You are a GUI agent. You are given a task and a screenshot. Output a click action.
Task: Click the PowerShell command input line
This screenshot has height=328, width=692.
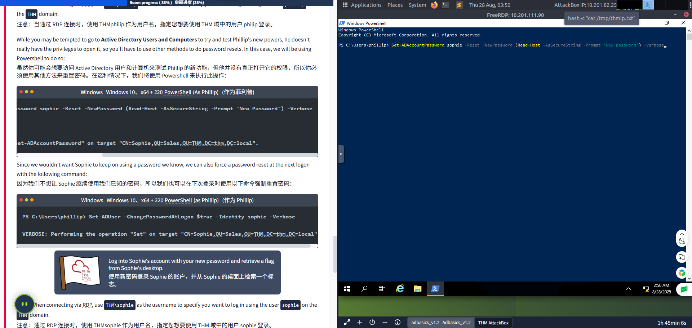[502, 45]
